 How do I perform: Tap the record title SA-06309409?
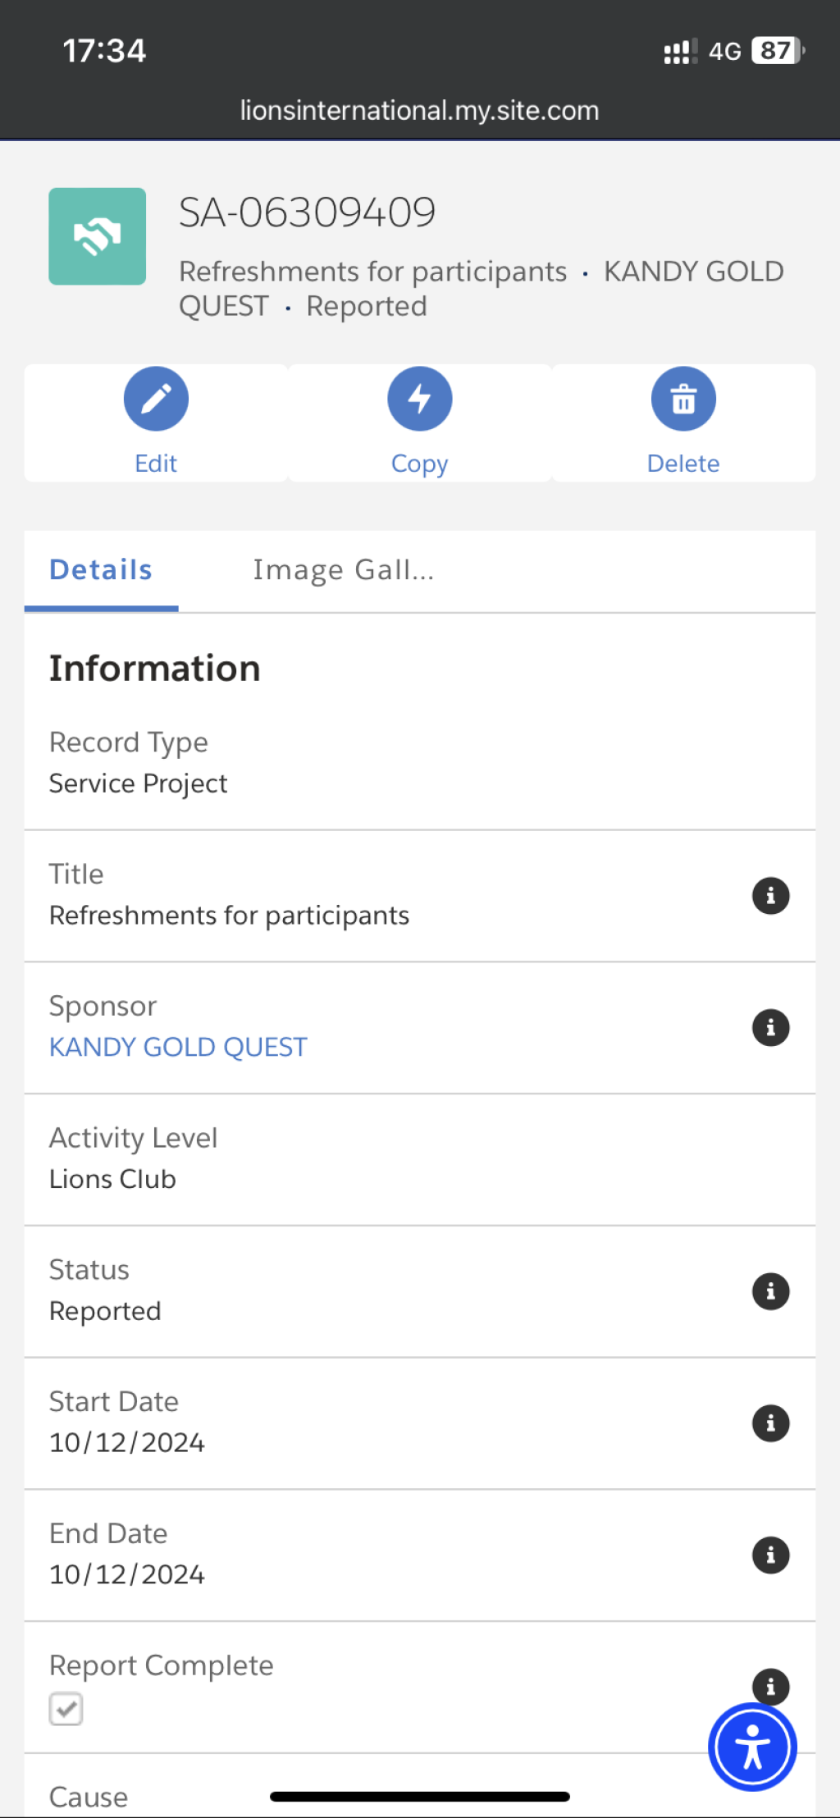click(308, 212)
